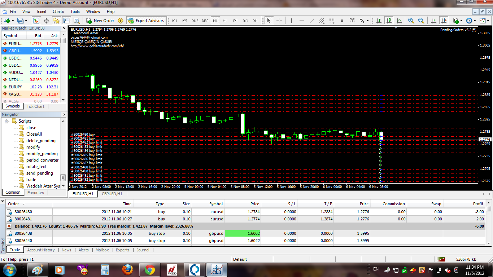This screenshot has height=277, width=493.
Task: Collapse the Scripts tree node
Action: [x=6, y=121]
